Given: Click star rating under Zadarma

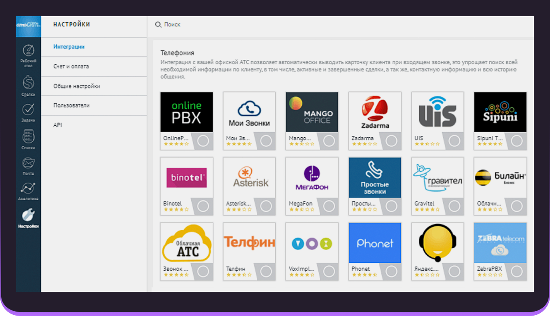Looking at the screenshot, I should coord(364,144).
